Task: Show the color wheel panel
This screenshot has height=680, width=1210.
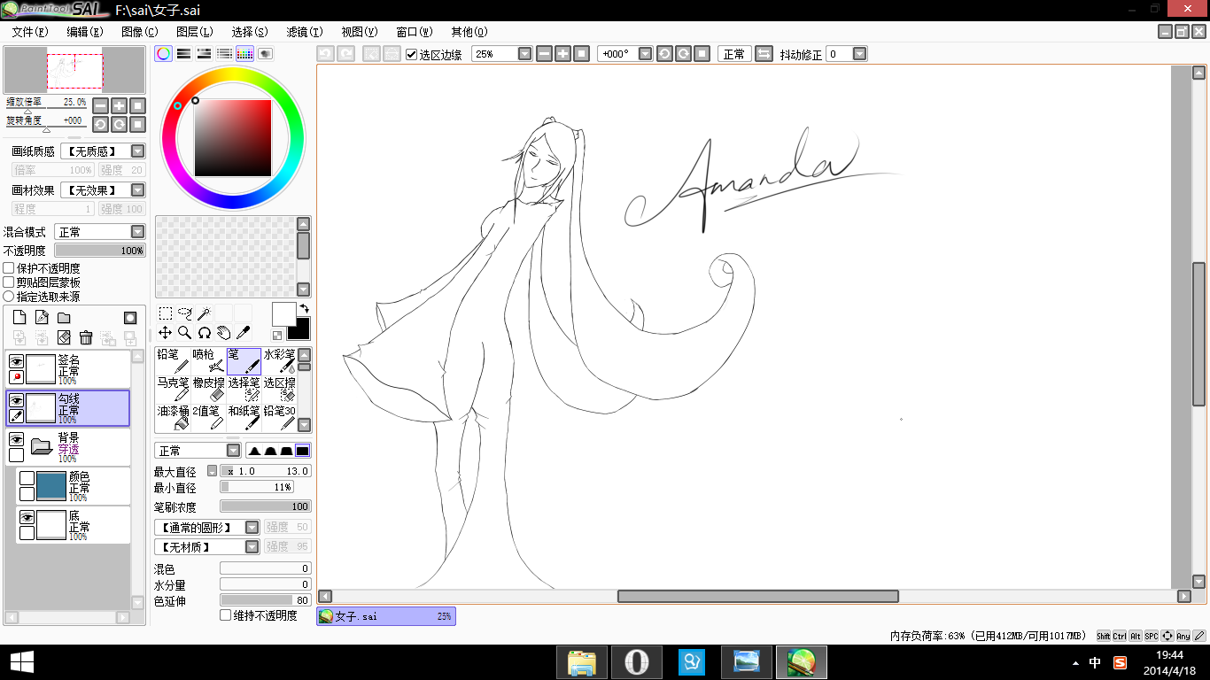Action: coord(164,54)
